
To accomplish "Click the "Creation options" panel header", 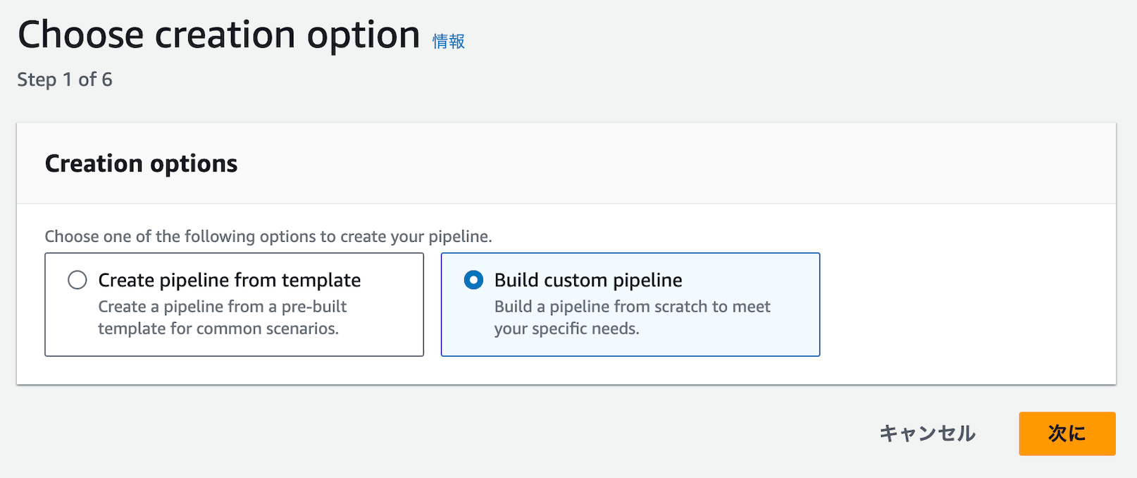I will [141, 164].
